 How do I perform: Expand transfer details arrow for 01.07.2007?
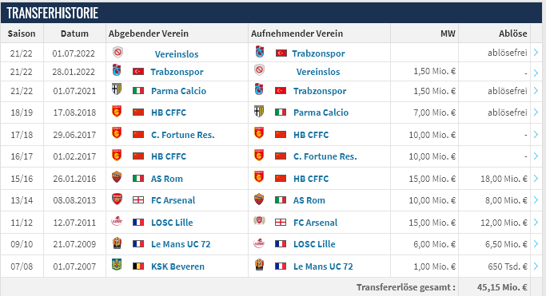click(536, 266)
